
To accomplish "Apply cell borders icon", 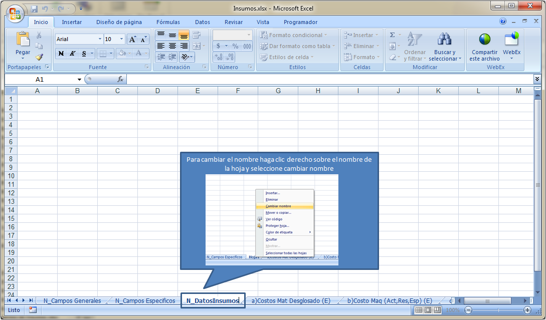I will tap(103, 53).
